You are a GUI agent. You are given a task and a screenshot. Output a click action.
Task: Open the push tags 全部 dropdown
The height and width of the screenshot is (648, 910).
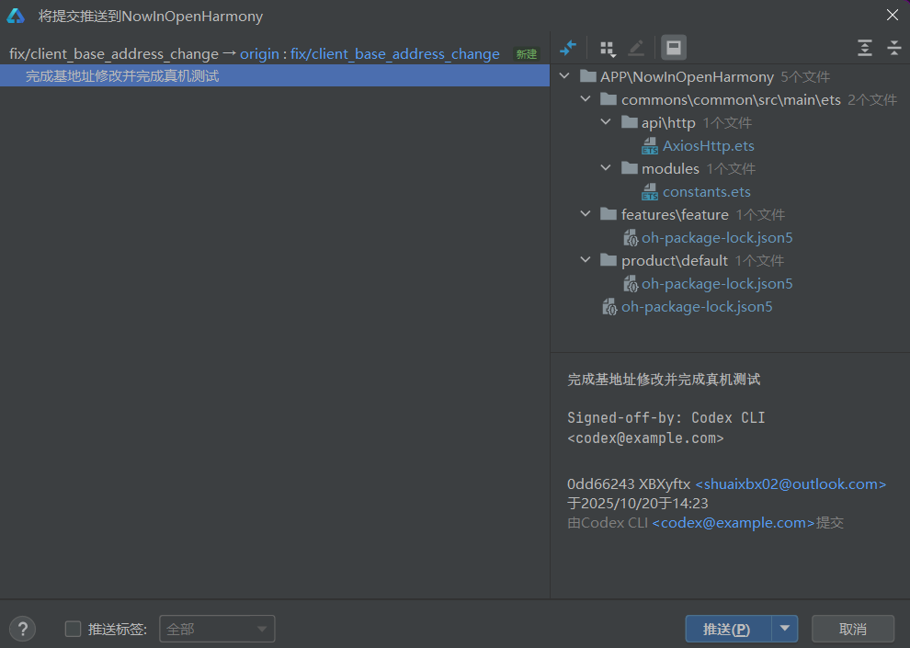click(x=217, y=629)
